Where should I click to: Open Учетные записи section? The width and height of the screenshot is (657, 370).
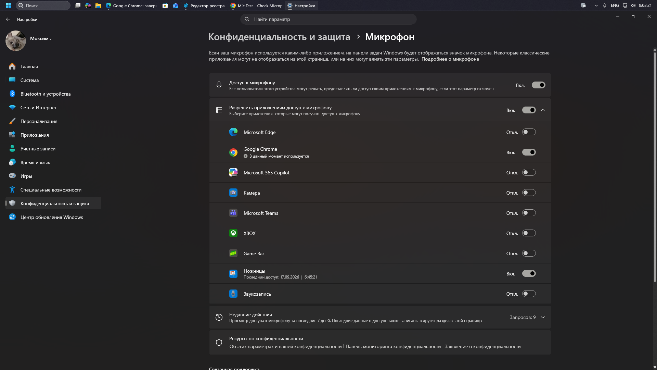tap(53, 149)
